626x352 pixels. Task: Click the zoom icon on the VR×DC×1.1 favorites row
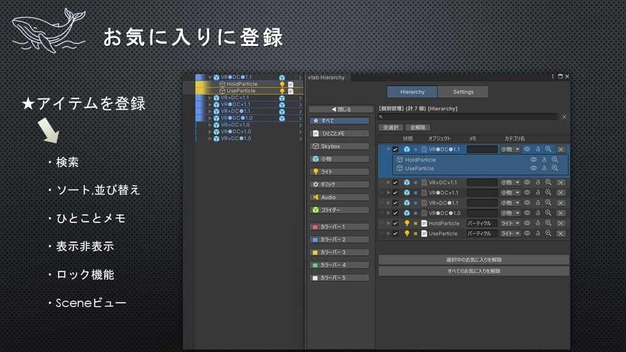(548, 182)
